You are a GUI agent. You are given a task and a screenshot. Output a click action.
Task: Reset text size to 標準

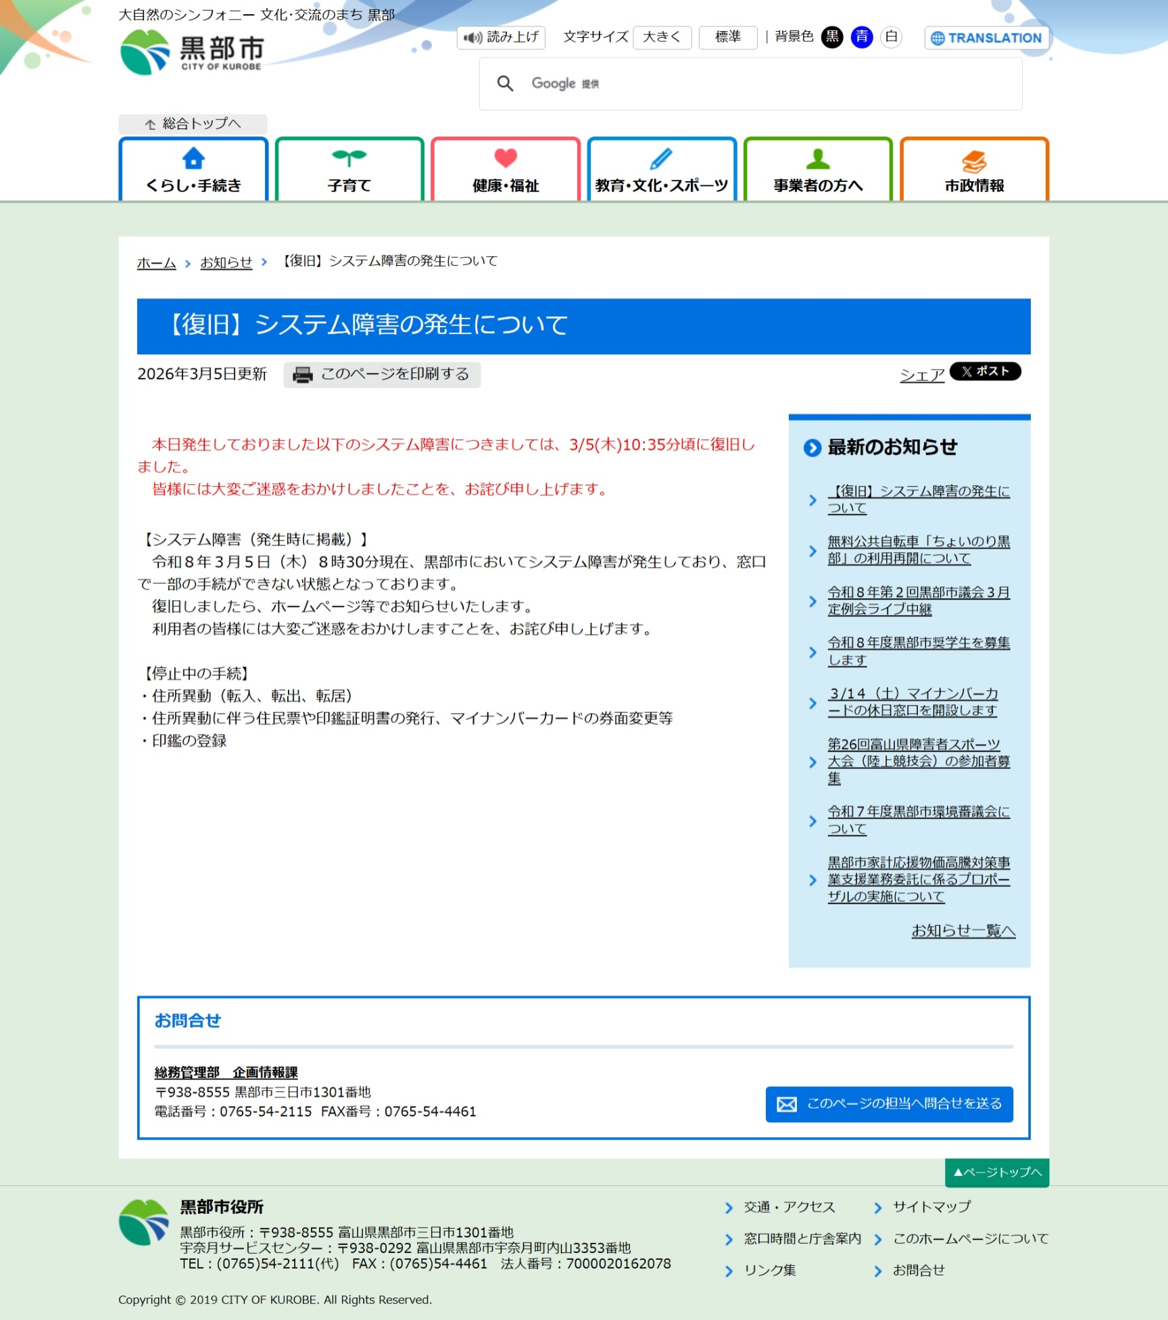[x=727, y=37]
